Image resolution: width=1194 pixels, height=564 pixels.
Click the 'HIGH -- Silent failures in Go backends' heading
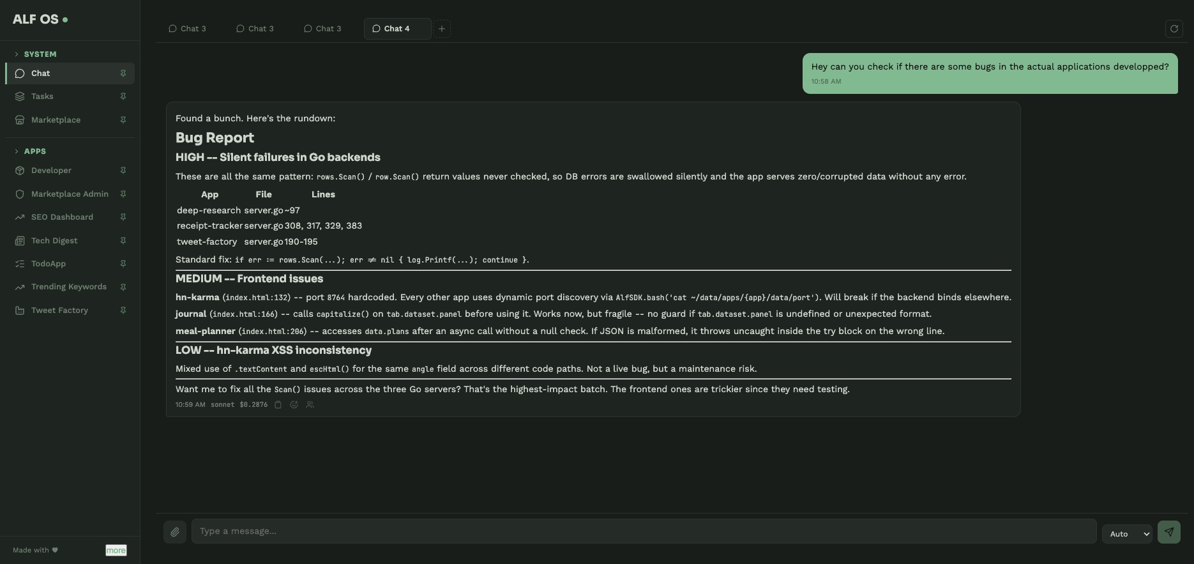[x=278, y=158]
